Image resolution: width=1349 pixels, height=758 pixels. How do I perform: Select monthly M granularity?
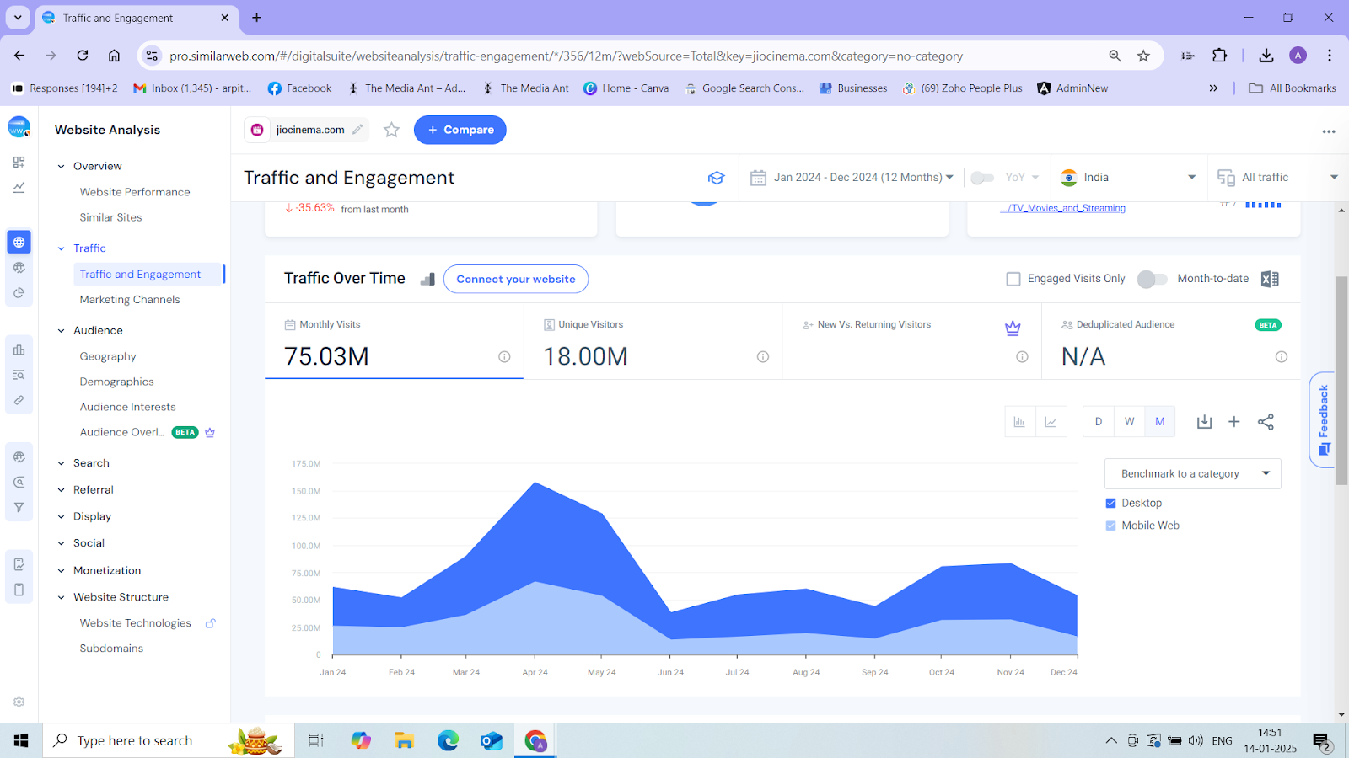click(1160, 421)
